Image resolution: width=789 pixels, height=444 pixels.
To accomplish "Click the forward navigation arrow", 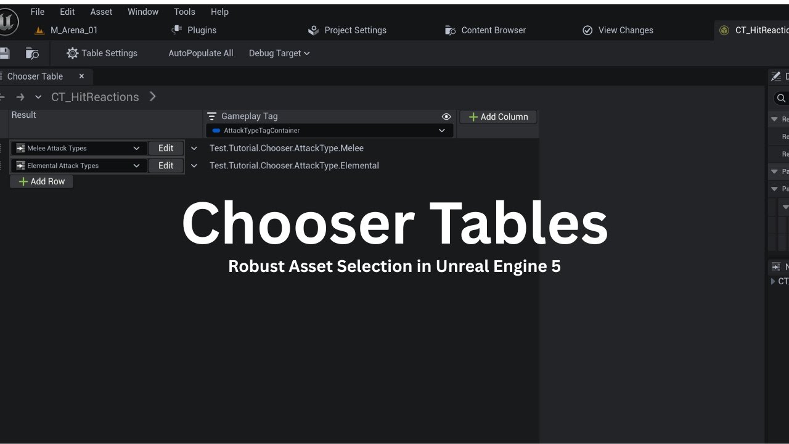I will [20, 97].
